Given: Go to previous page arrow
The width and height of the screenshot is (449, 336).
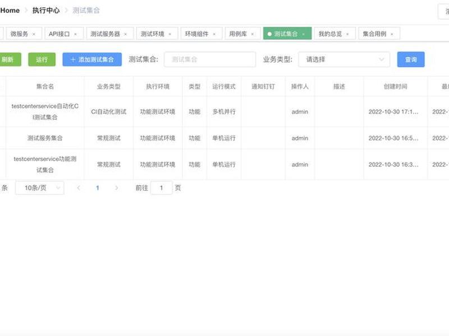Looking at the screenshot, I should 79,188.
